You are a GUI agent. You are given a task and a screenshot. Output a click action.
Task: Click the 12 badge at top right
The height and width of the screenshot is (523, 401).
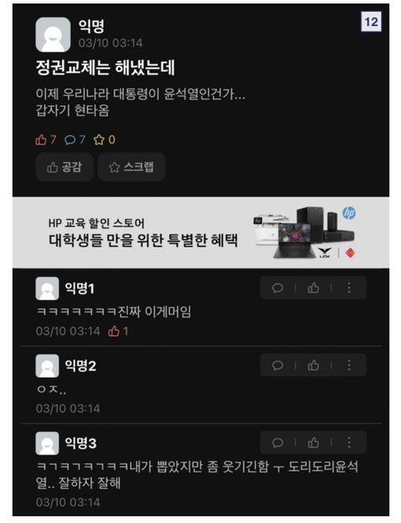(371, 22)
